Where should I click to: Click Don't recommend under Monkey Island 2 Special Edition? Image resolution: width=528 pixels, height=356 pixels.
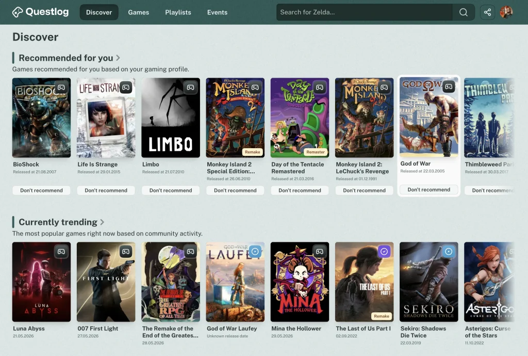tap(235, 190)
